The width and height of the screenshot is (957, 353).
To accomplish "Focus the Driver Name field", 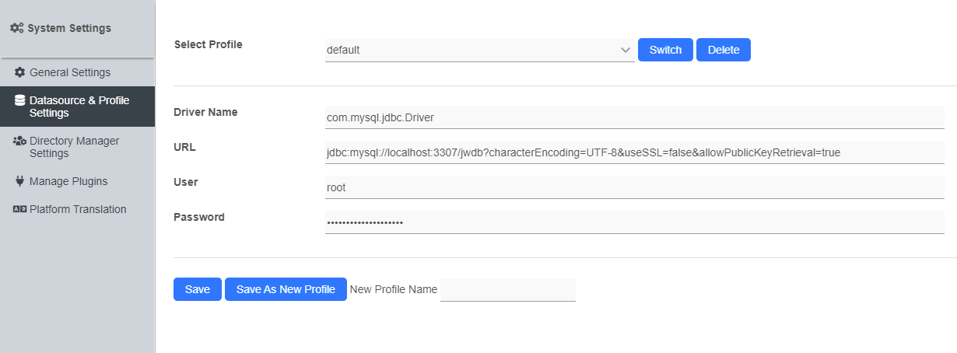I will pos(634,117).
